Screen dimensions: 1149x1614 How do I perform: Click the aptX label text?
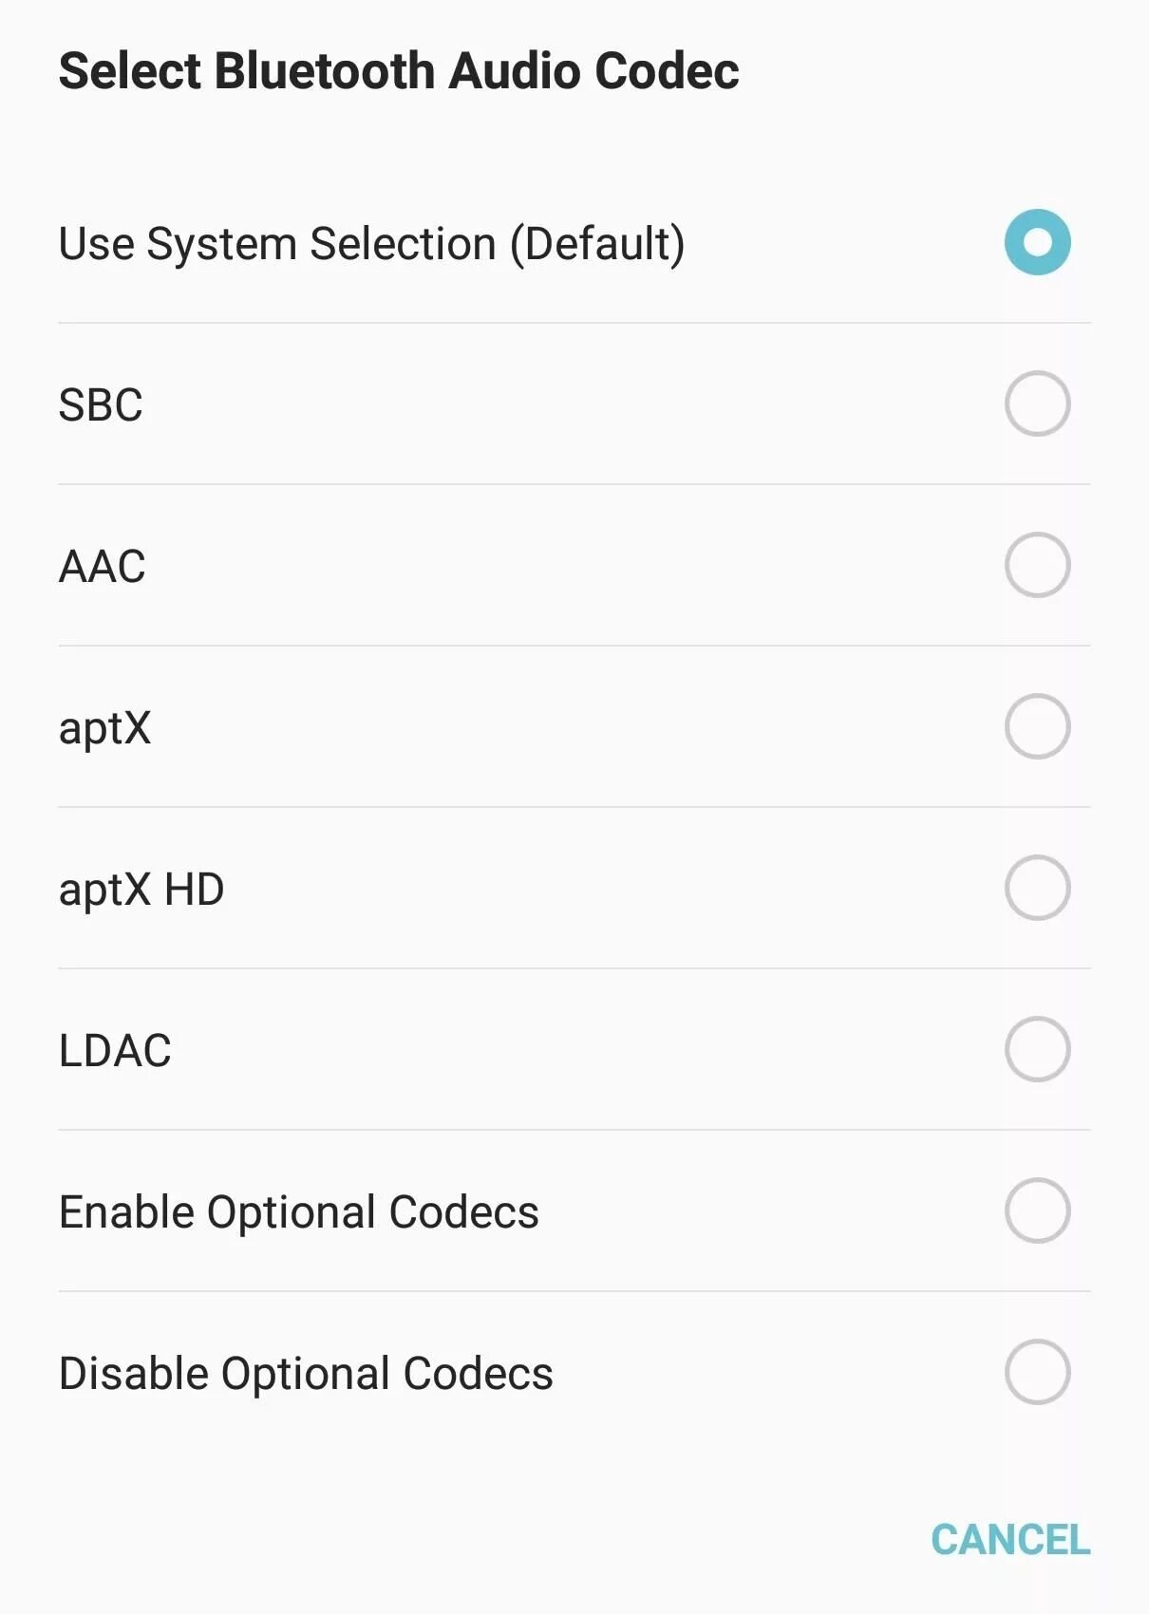(x=104, y=729)
